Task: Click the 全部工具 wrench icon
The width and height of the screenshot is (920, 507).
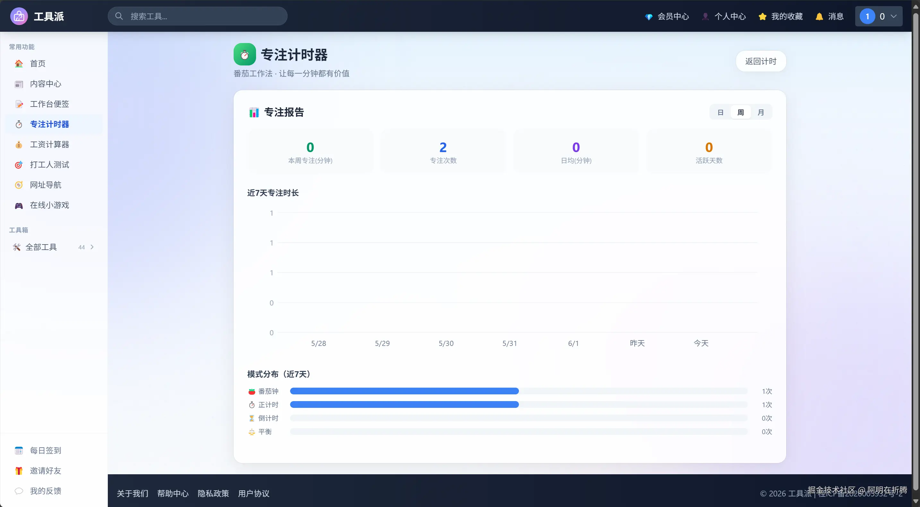Action: coord(16,247)
